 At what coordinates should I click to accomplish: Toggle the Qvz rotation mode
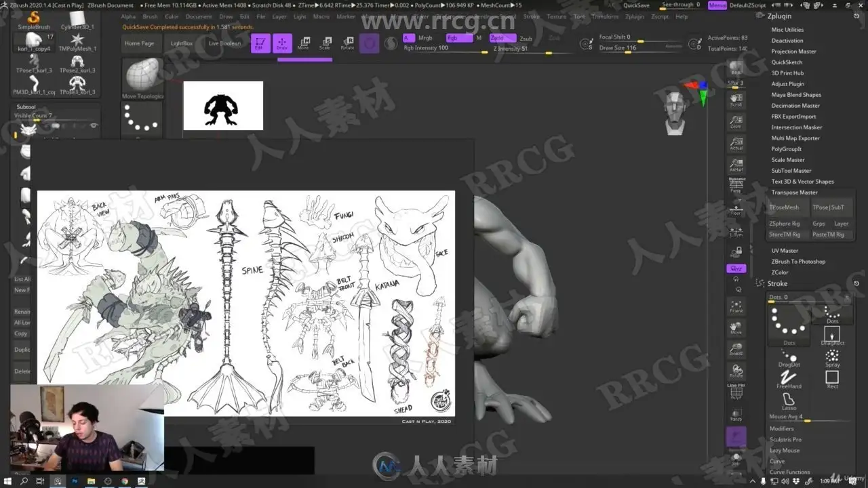[x=736, y=268]
